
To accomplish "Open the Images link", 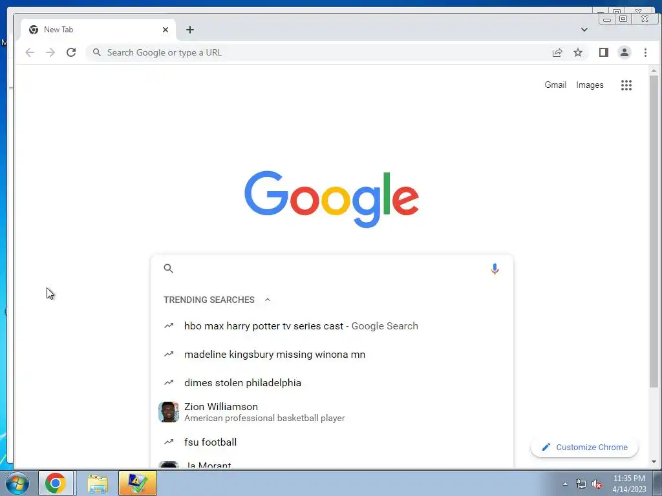I will coord(590,85).
